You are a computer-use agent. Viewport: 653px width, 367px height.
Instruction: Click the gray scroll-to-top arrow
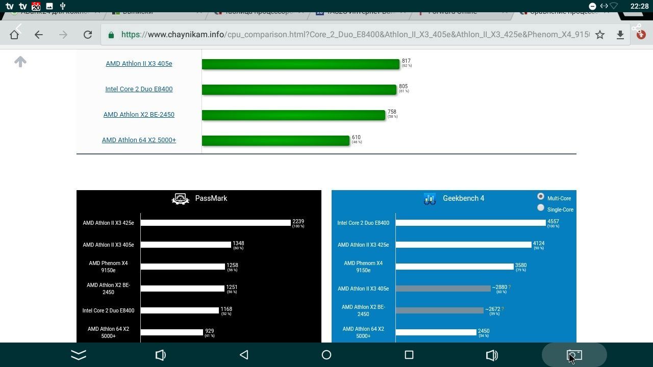point(20,62)
